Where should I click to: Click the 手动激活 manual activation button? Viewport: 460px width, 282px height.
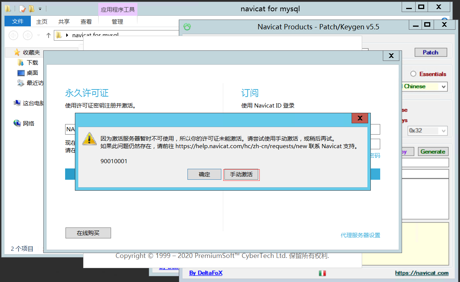tap(241, 174)
